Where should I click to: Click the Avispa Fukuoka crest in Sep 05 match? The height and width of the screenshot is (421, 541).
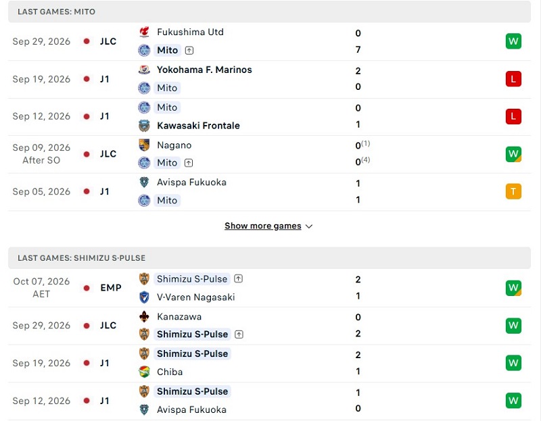point(144,182)
